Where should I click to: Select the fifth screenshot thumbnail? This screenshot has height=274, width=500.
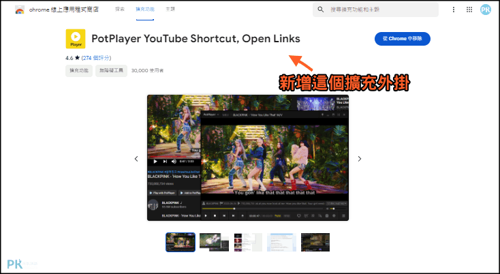(315, 242)
